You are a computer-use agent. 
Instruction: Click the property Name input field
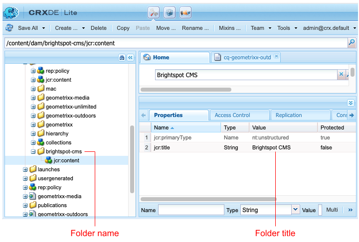coord(191,210)
